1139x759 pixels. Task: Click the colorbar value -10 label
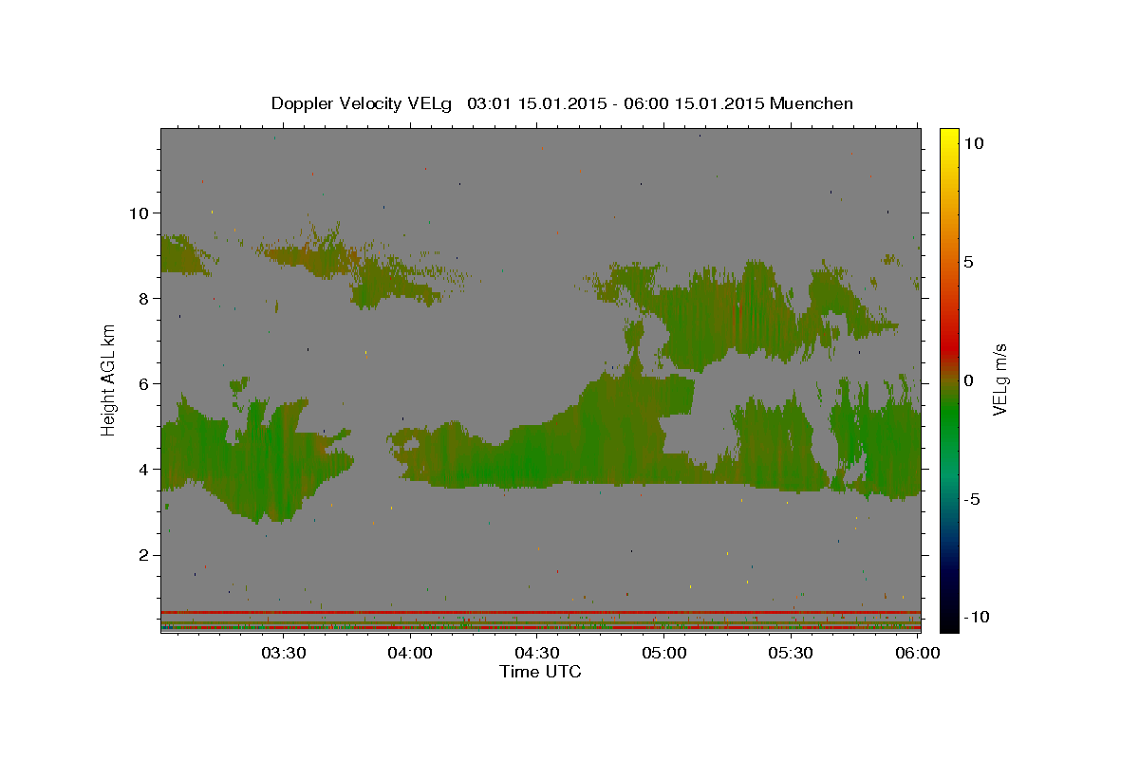tap(976, 618)
